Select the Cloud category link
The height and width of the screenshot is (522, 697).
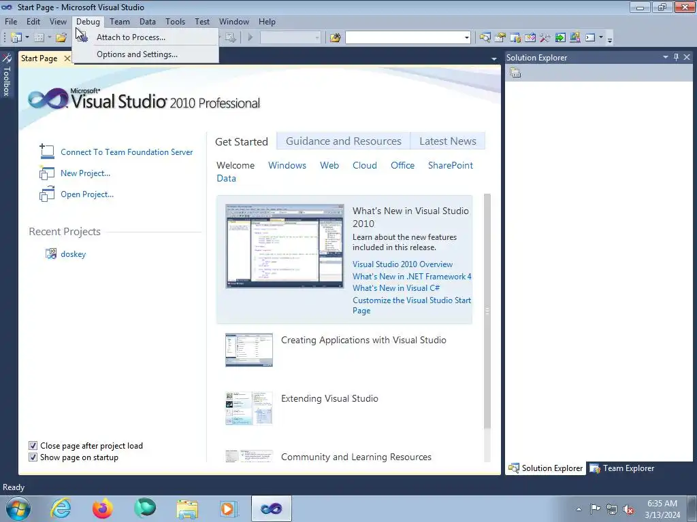click(x=365, y=165)
